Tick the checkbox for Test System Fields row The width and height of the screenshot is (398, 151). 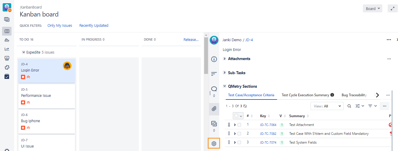(x=239, y=142)
